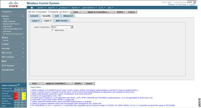
Task: Click red critical count for Access Points
Action: point(17,99)
